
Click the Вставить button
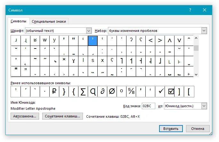[x=171, y=129]
